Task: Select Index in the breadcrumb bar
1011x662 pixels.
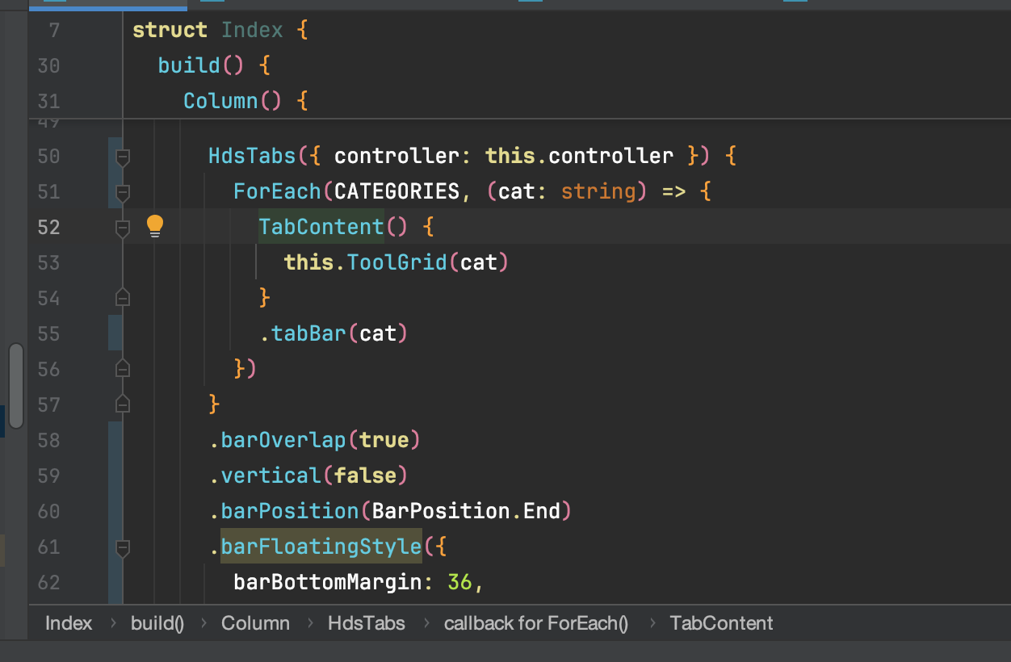Action: tap(69, 623)
